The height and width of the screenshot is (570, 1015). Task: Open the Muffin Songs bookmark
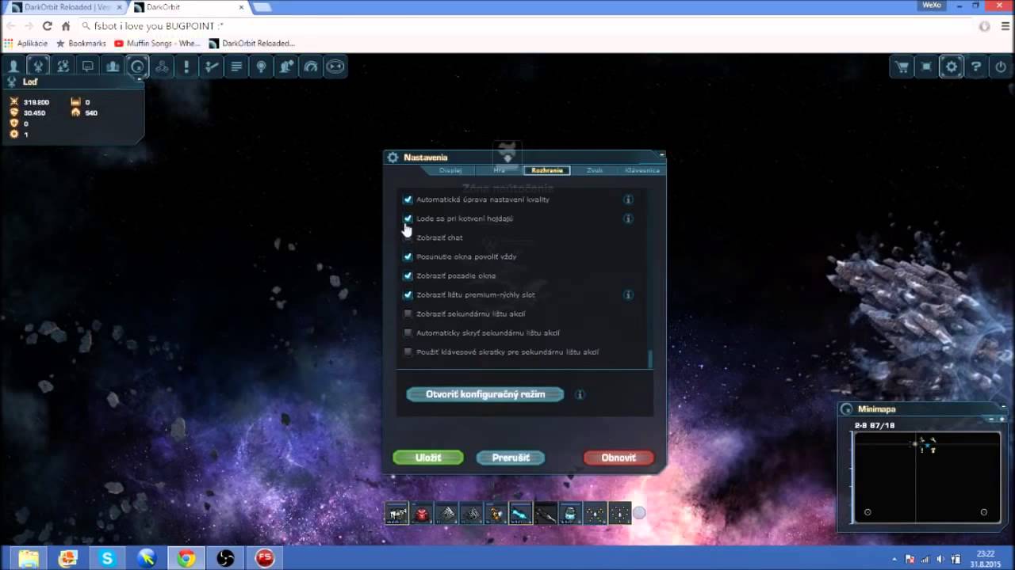click(x=157, y=44)
